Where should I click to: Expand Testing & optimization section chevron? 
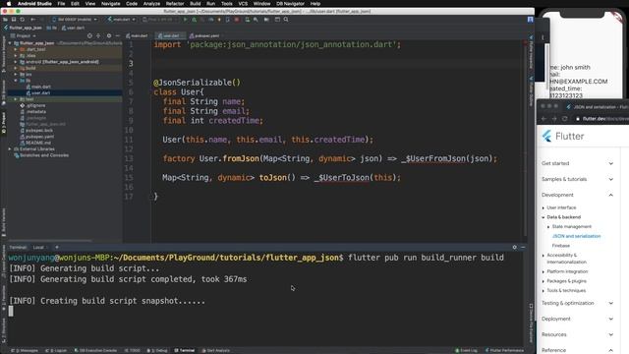610,303
